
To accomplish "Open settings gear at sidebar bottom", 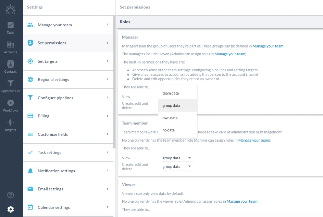I will click(x=11, y=209).
